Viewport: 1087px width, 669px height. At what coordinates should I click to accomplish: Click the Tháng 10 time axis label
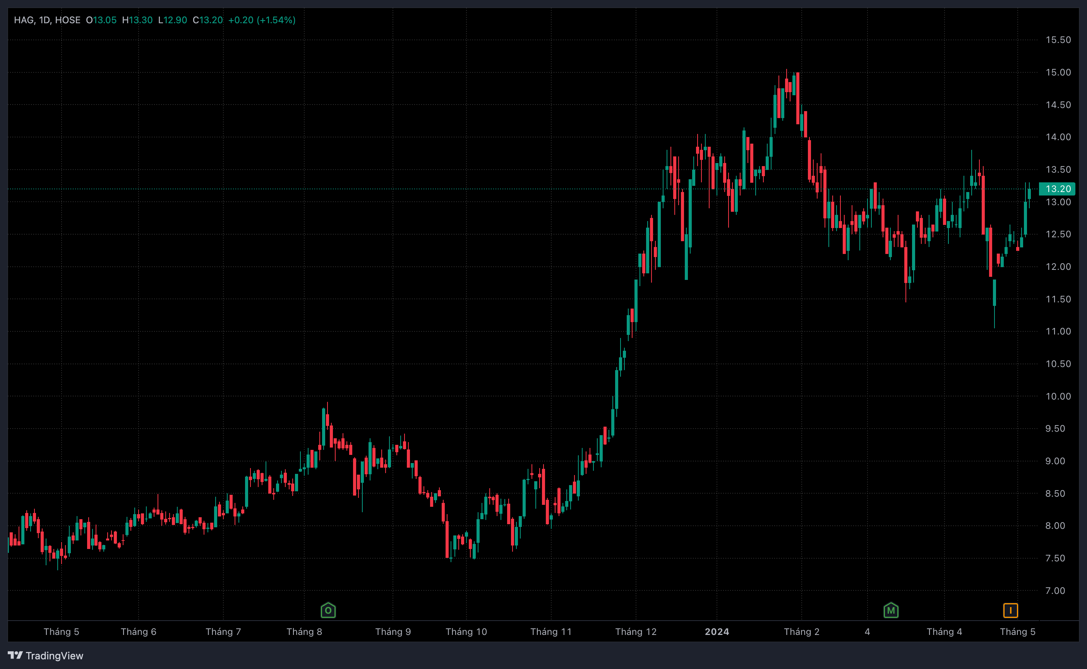point(466,632)
